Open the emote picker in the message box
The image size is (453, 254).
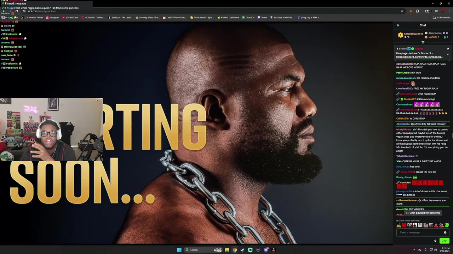click(445, 232)
